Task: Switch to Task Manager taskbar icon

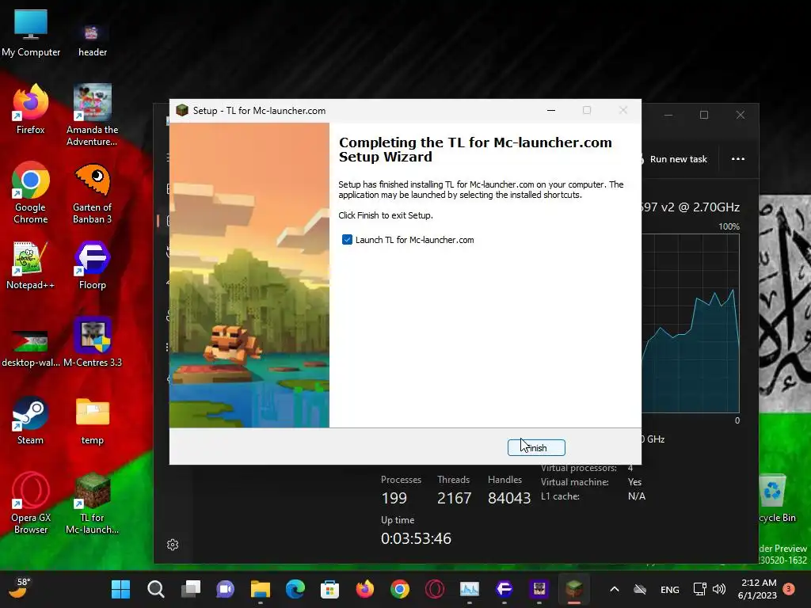Action: [469, 589]
